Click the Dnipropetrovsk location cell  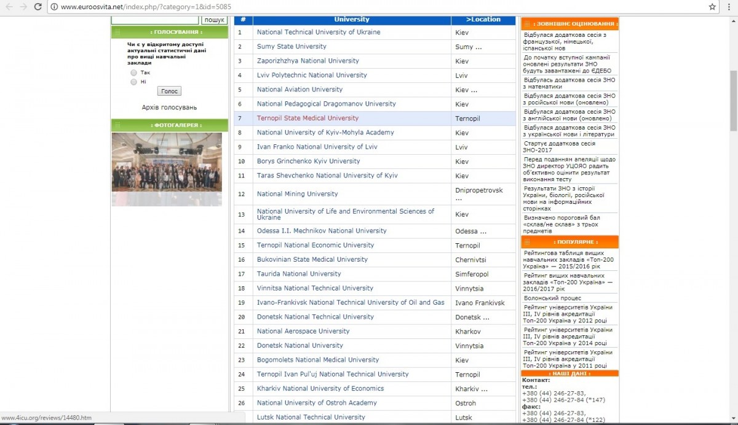click(483, 194)
